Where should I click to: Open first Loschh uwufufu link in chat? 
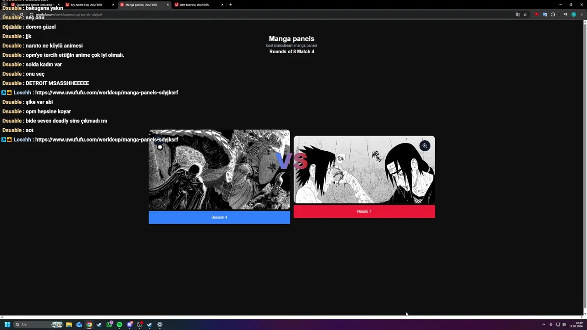tap(106, 93)
